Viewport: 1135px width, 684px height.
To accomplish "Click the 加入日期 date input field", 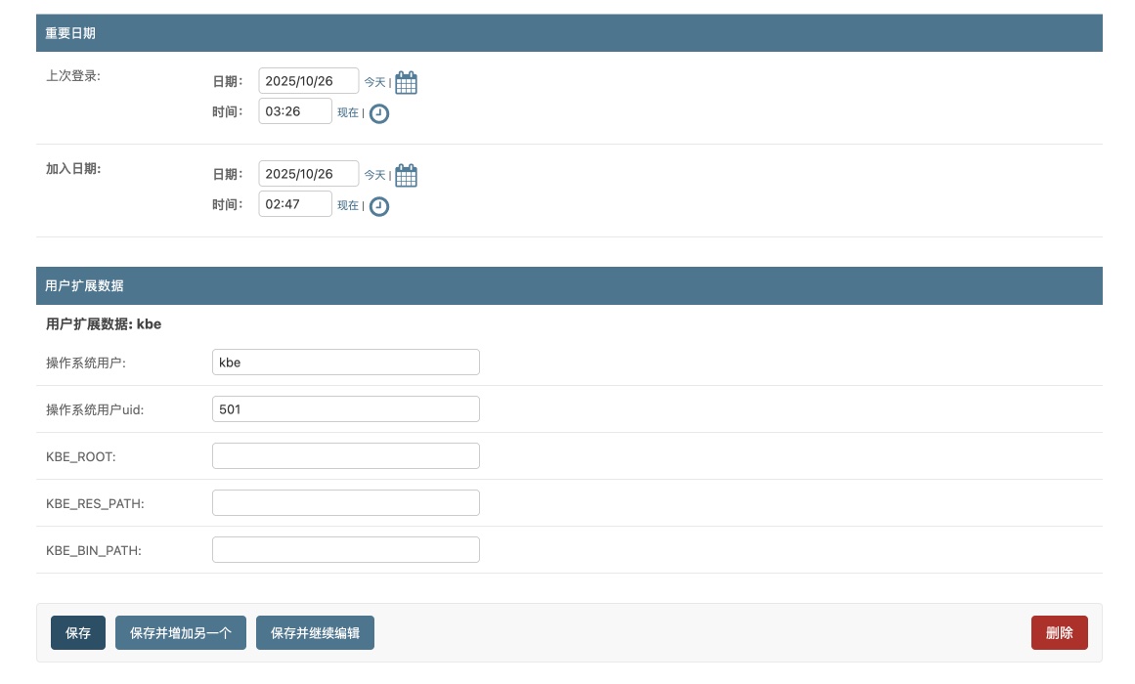I will click(x=308, y=174).
